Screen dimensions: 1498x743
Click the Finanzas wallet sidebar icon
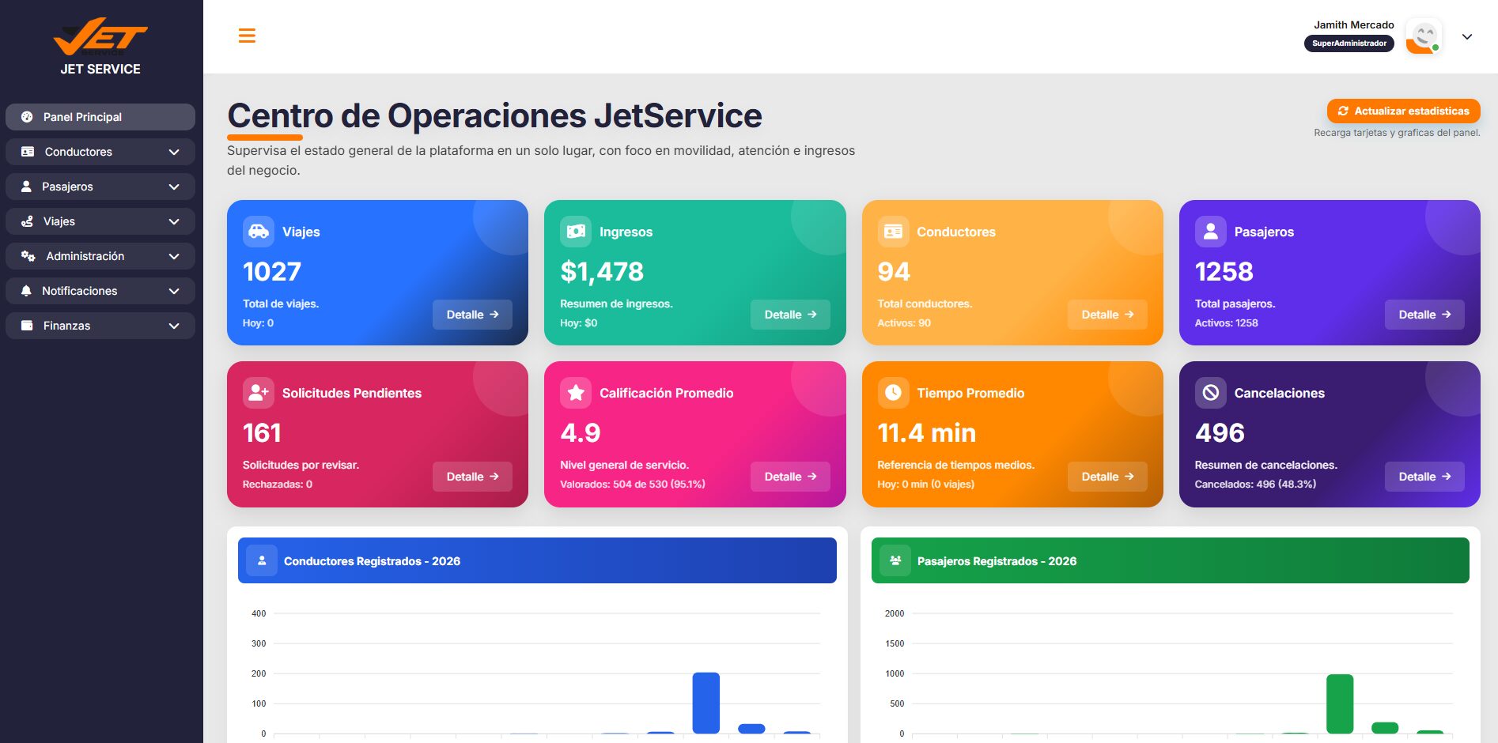[x=27, y=326]
